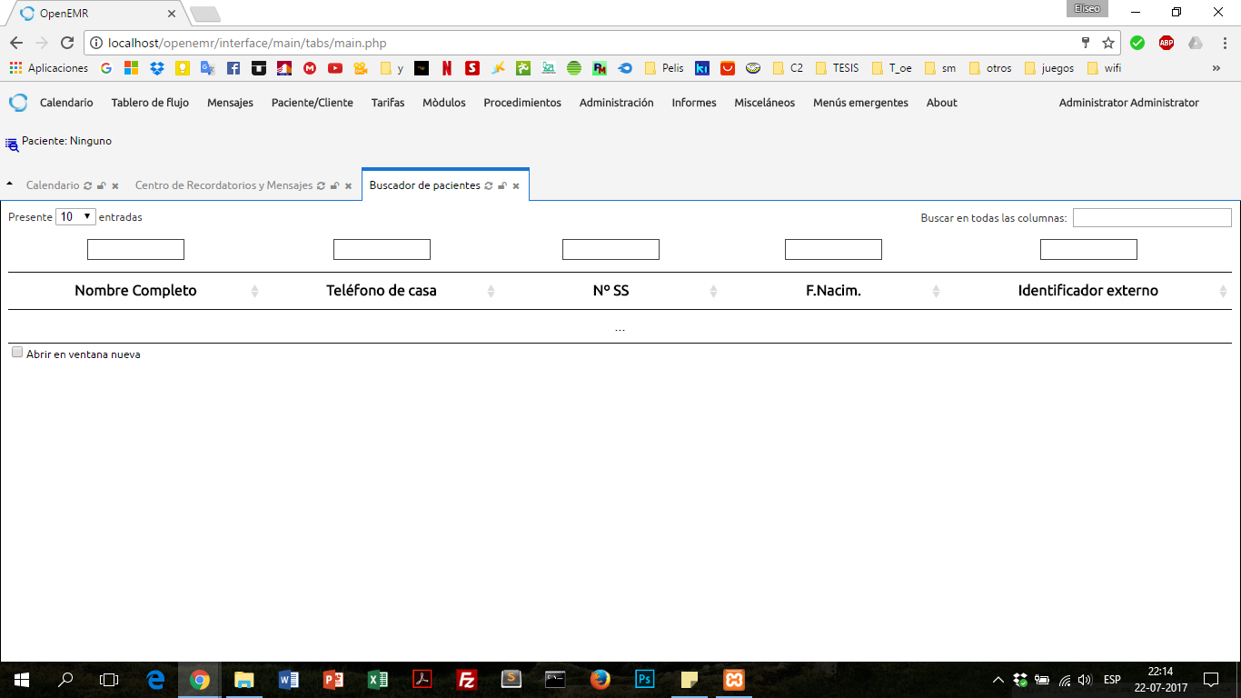
Task: Refresh the Centro de Recordatorios y Mensajes tab
Action: [x=321, y=185]
